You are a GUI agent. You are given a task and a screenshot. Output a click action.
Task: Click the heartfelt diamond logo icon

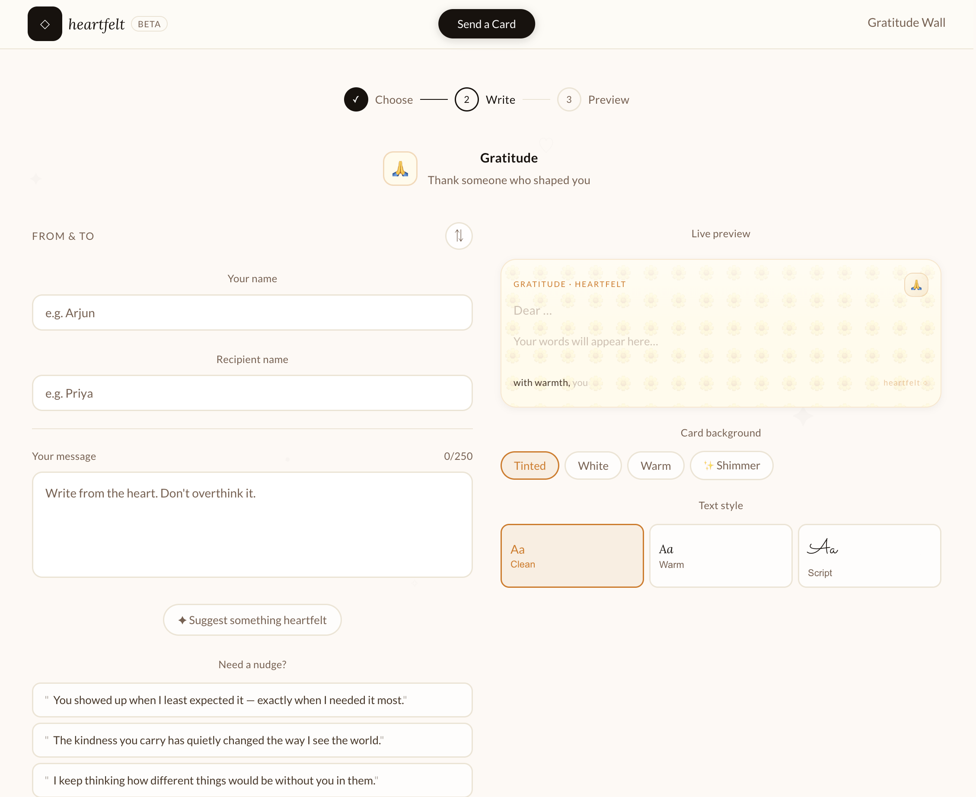click(45, 24)
